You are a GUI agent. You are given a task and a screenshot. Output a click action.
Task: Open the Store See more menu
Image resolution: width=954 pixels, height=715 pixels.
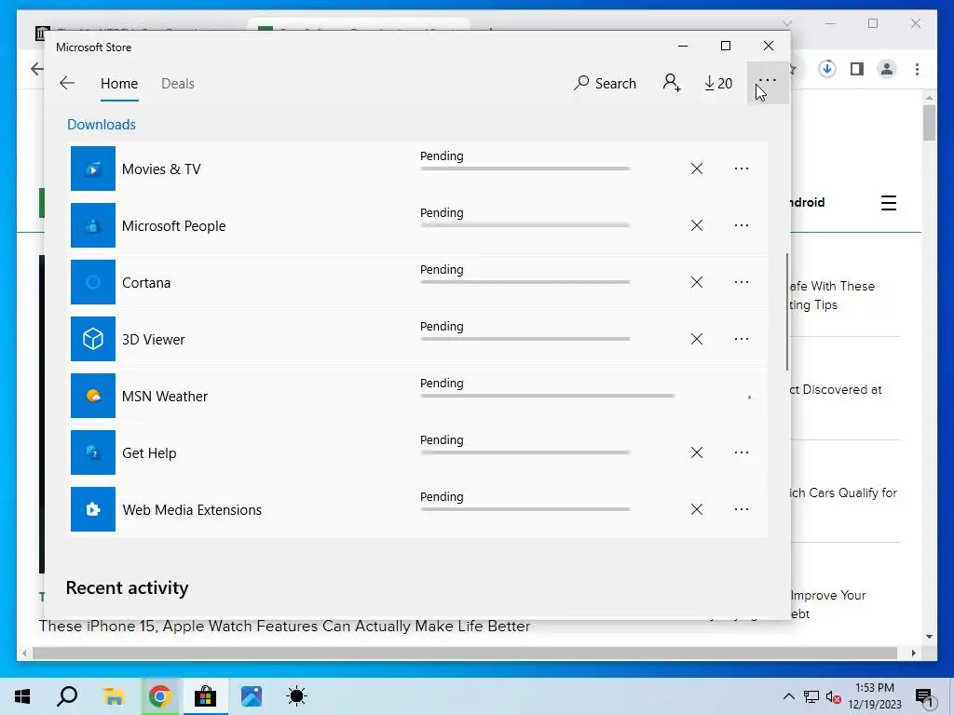click(x=768, y=81)
